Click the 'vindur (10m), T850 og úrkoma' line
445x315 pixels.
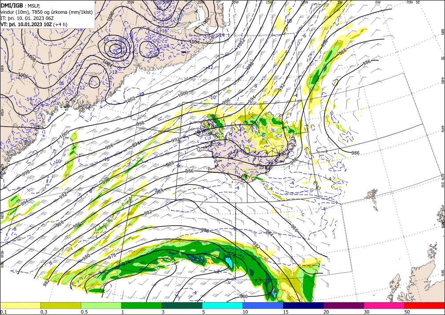click(x=47, y=12)
